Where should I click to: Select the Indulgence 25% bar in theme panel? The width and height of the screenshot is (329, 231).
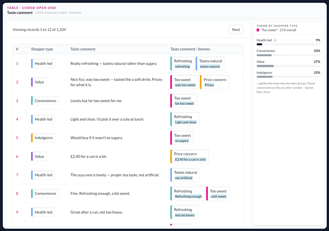pyautogui.click(x=288, y=77)
